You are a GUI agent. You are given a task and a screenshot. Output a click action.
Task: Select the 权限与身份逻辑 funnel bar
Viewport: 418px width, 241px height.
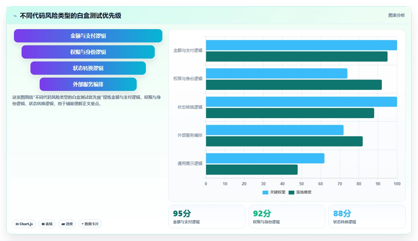pos(88,52)
